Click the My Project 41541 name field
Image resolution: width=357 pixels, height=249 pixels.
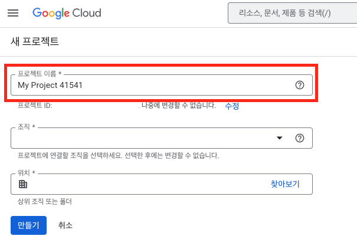click(x=148, y=85)
